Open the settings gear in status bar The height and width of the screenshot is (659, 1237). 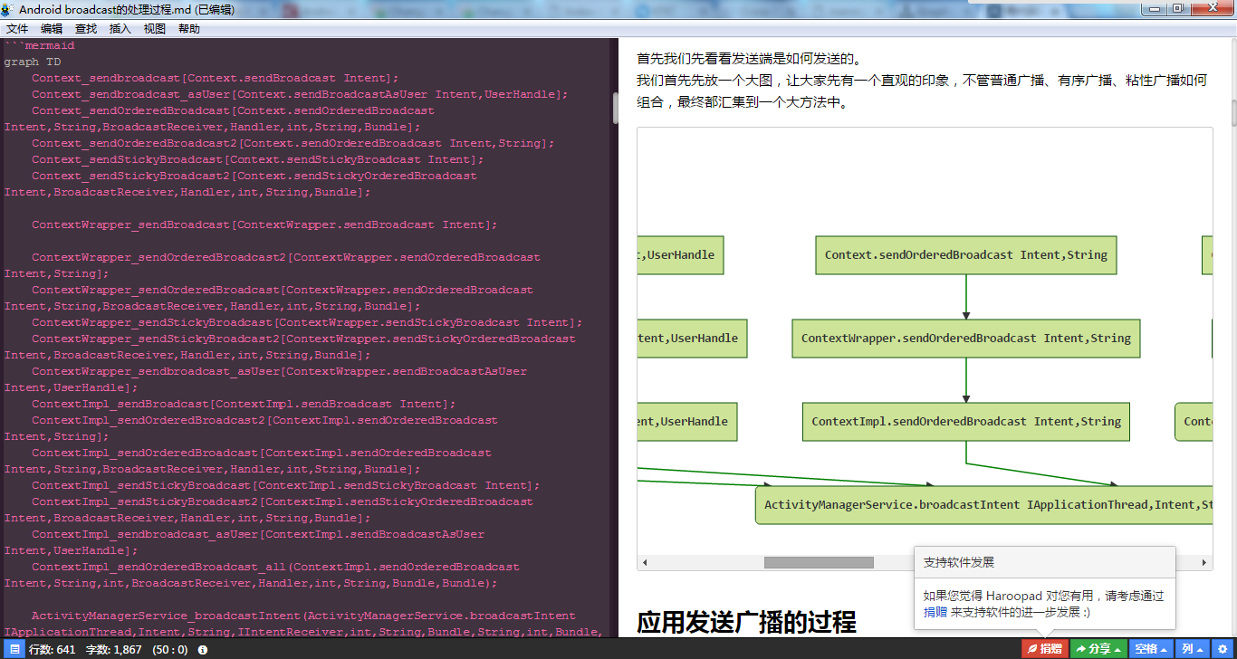click(1223, 649)
